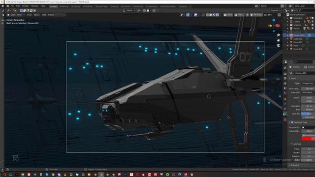Viewport: 315px width, 177px height.
Task: Open the lens Type Perspective dropdown
Action: (308, 83)
